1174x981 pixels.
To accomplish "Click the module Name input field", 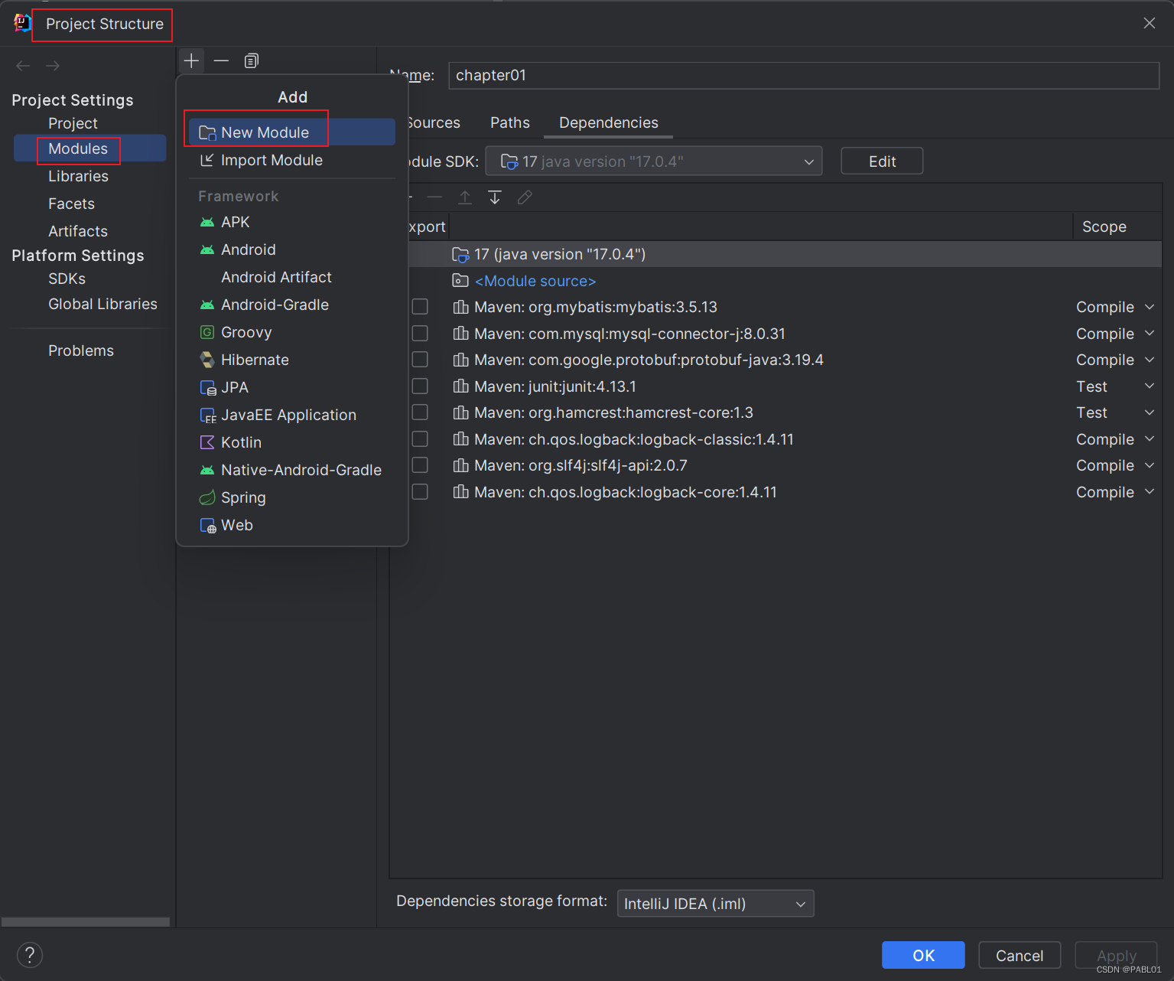I will [804, 75].
